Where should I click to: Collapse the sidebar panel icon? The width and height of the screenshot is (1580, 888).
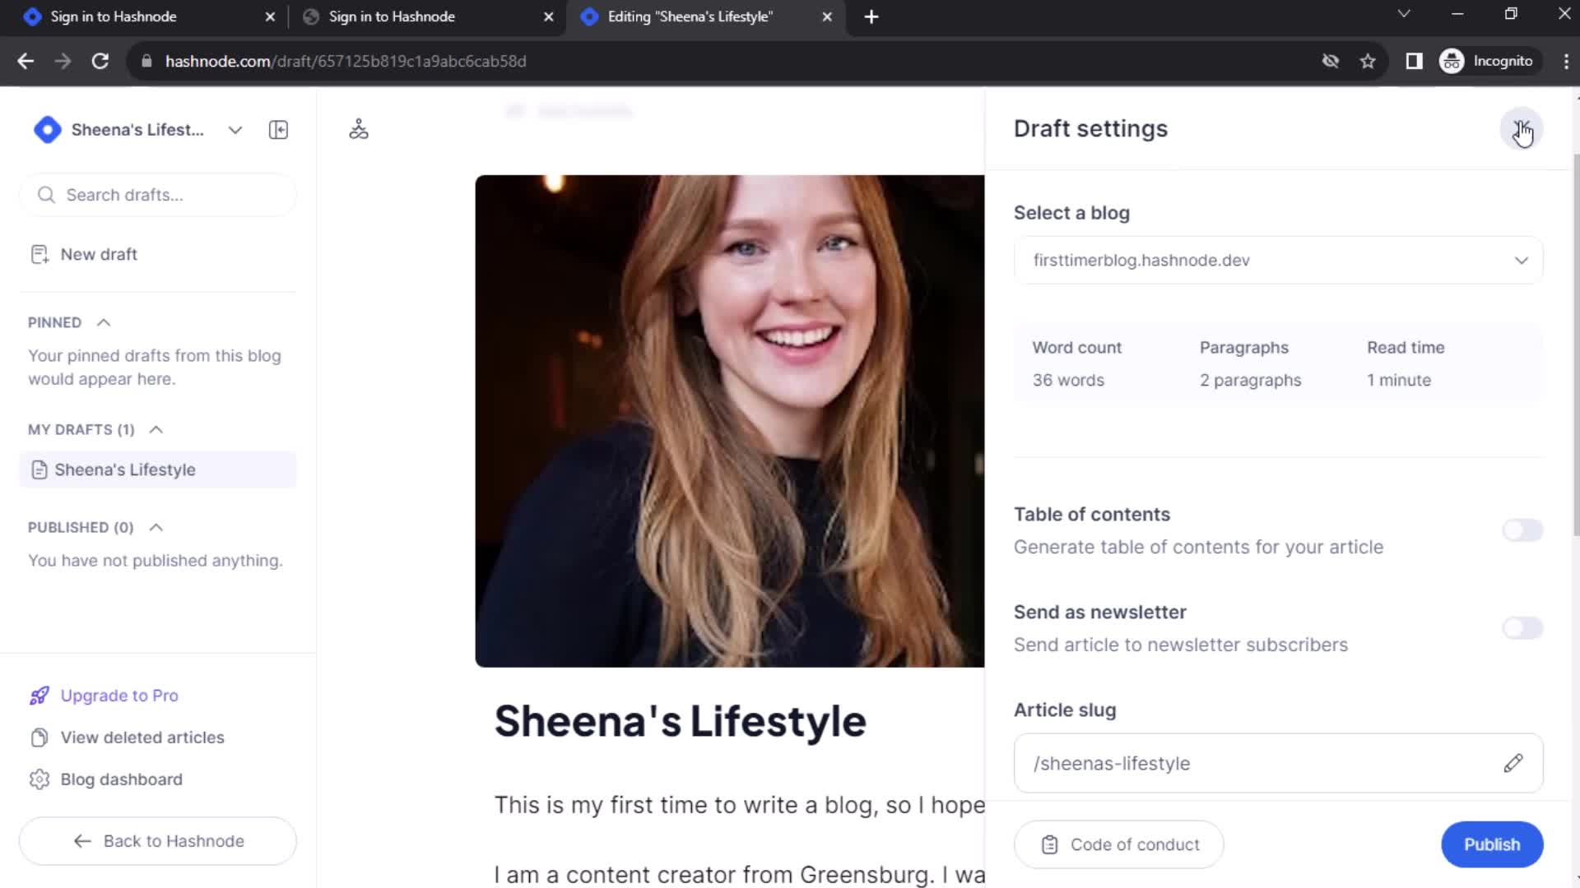[x=278, y=130]
